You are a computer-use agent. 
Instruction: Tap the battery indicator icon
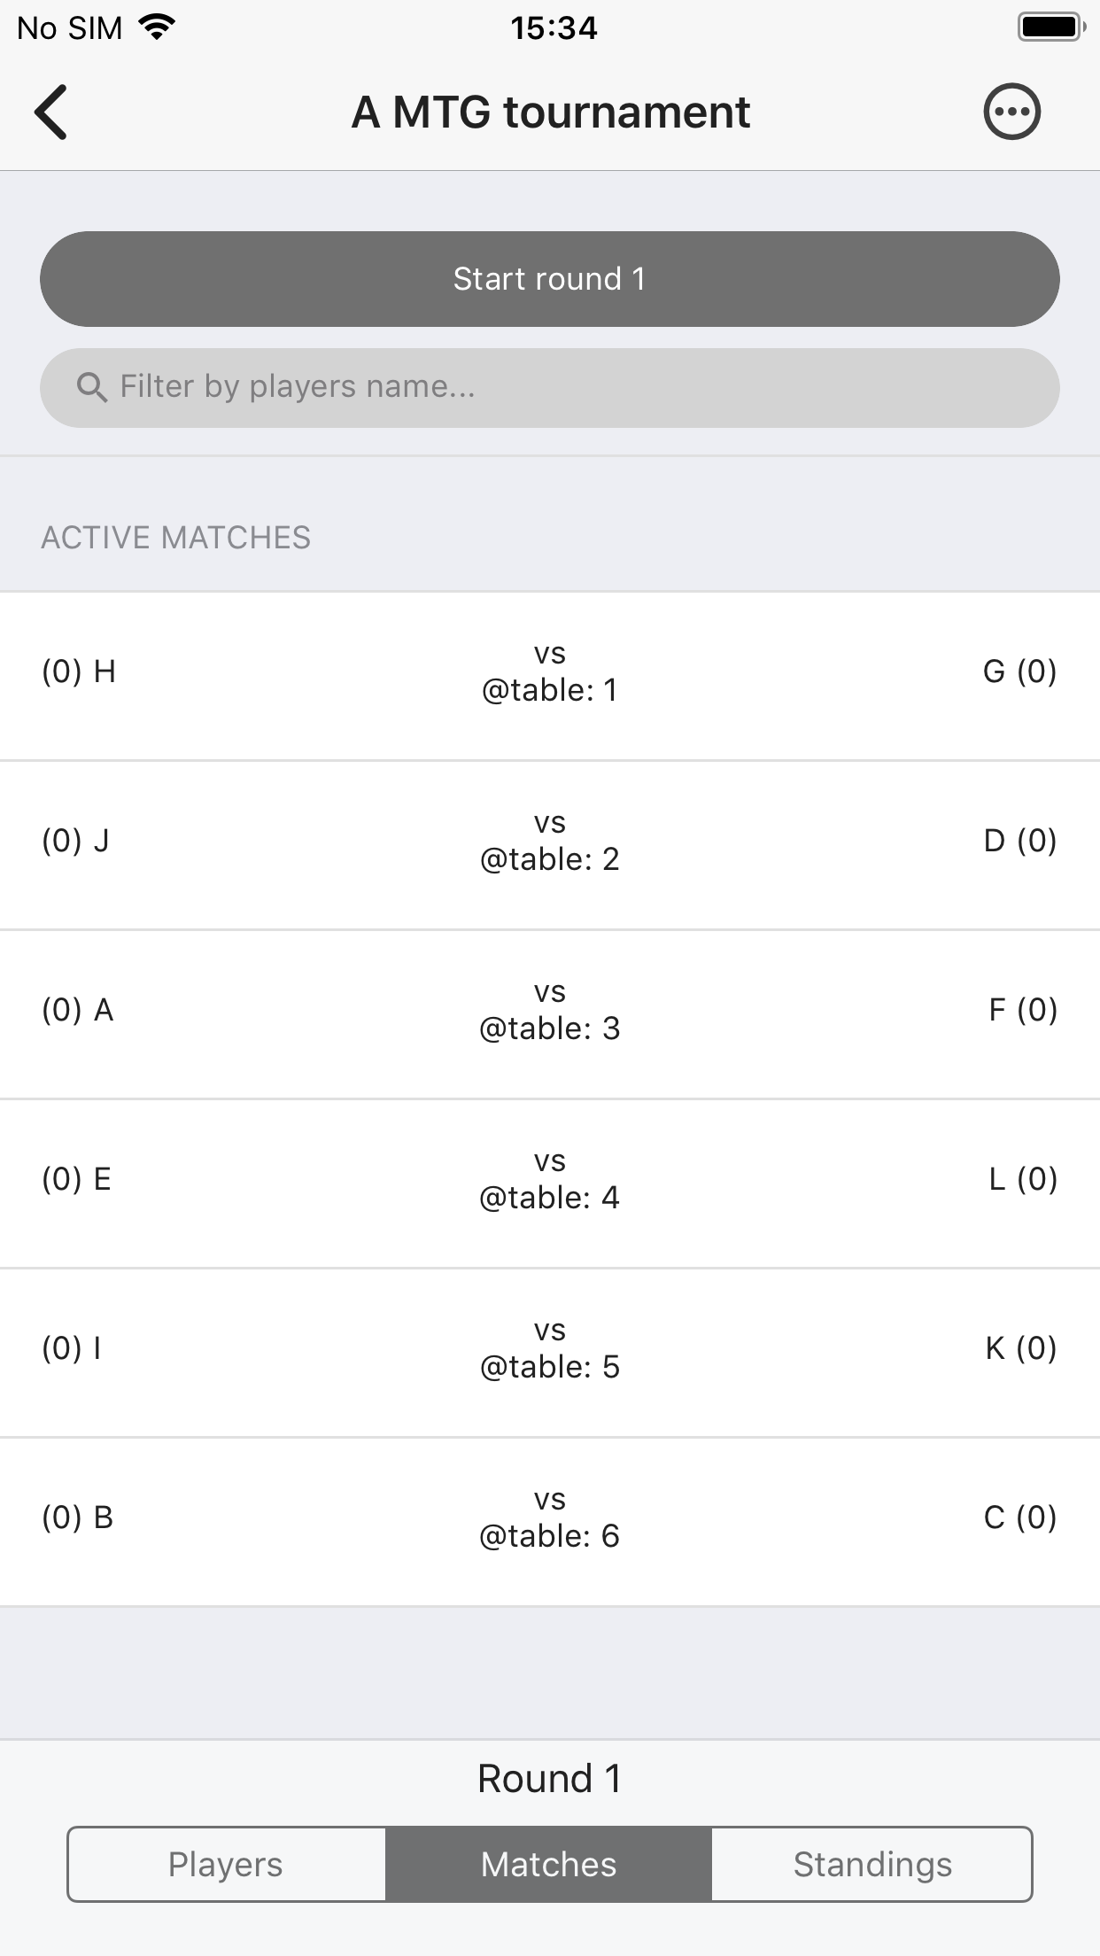1051,27
